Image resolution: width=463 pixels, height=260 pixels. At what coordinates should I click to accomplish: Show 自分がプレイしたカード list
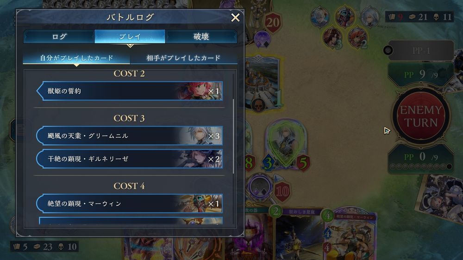click(76, 58)
